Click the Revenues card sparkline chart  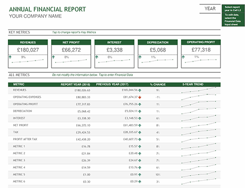pos(28,61)
